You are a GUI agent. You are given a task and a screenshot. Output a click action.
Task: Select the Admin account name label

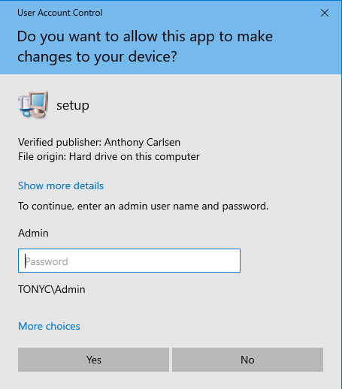click(x=33, y=233)
